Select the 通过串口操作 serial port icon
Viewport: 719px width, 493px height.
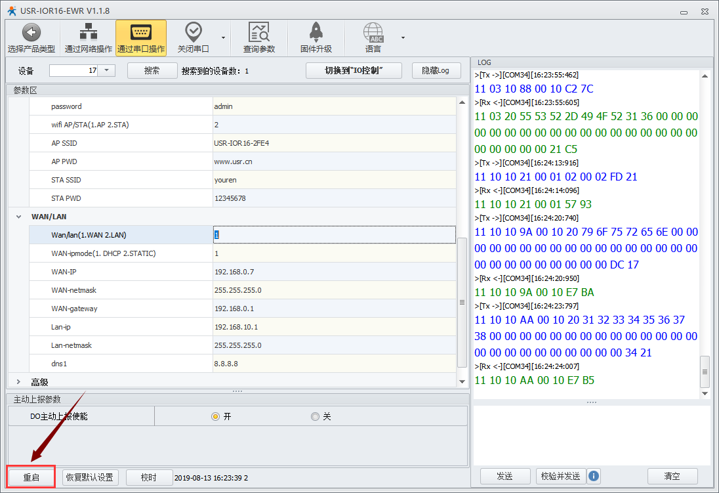click(141, 32)
